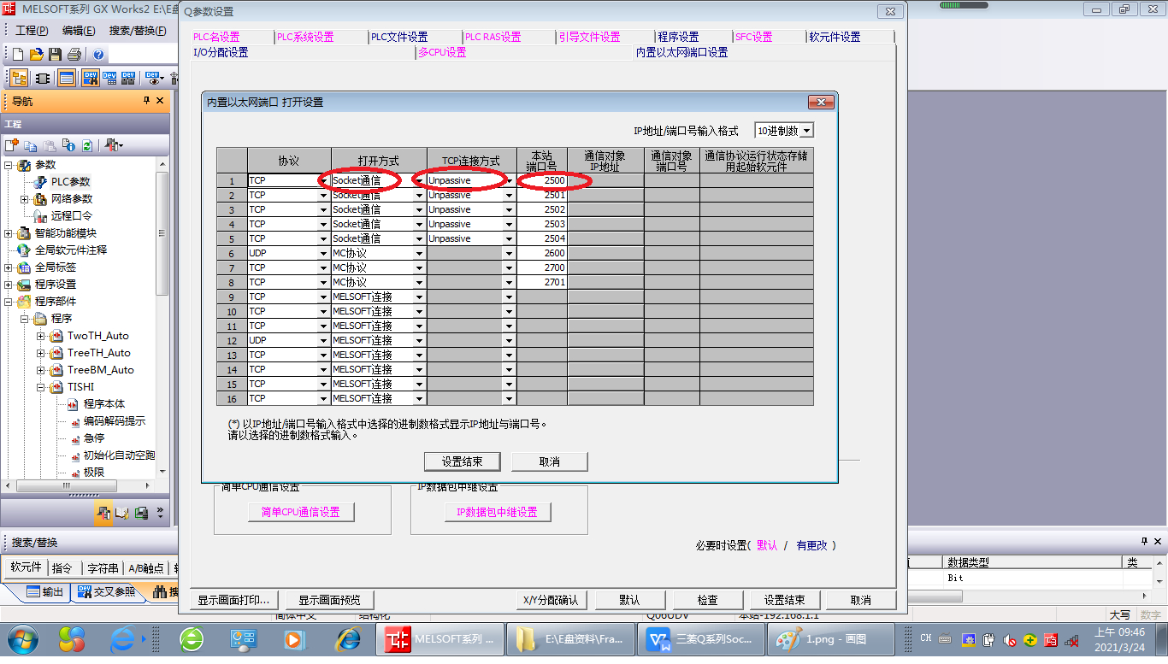Click the 设置结束 button in open settings dialog
Screen dimensions: 1168x664
462,461
